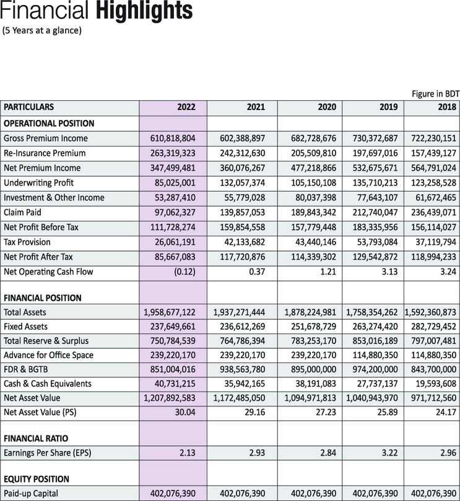Select Paid-up Capital 2022 value 402,076,390
Screen dimensions: 460x501
[173, 494]
